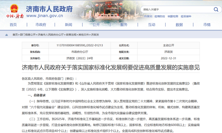Viewport: 222px width, 133px height.
Task: Click the national emblem logo
Action: coord(14,9)
